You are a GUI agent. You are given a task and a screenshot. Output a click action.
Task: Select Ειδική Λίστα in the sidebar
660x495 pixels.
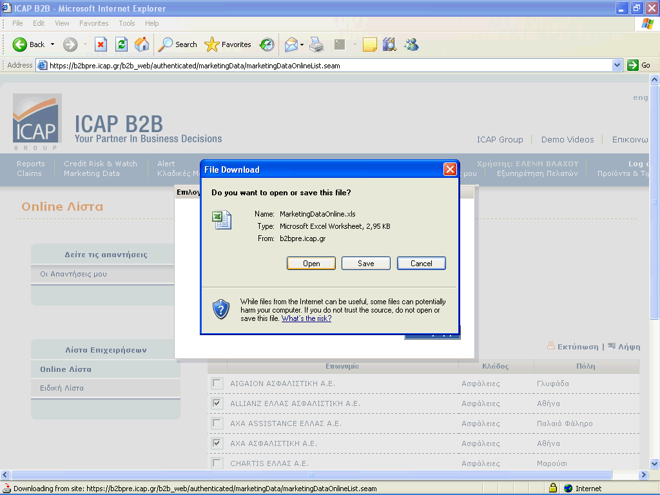(x=62, y=388)
